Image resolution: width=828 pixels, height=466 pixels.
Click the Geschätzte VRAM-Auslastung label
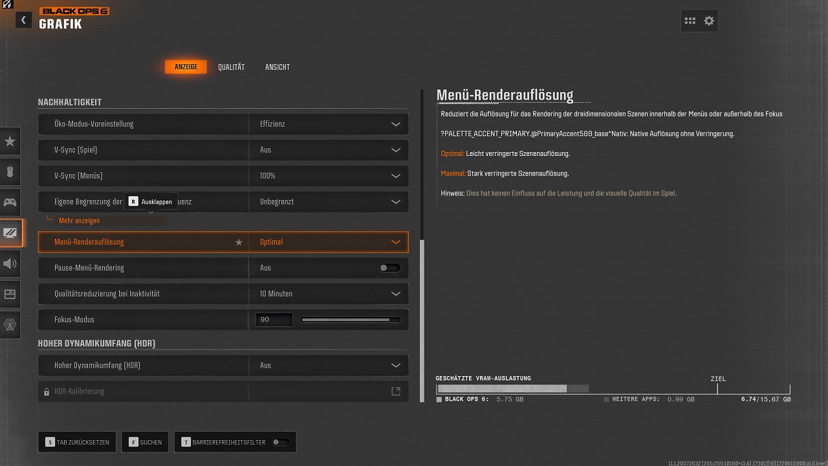click(x=483, y=378)
